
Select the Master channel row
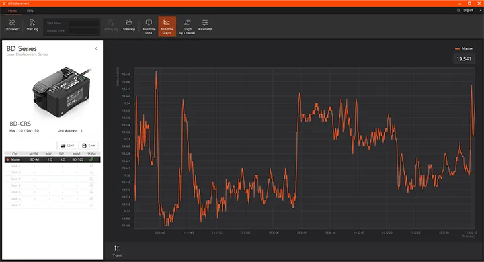tap(52, 159)
